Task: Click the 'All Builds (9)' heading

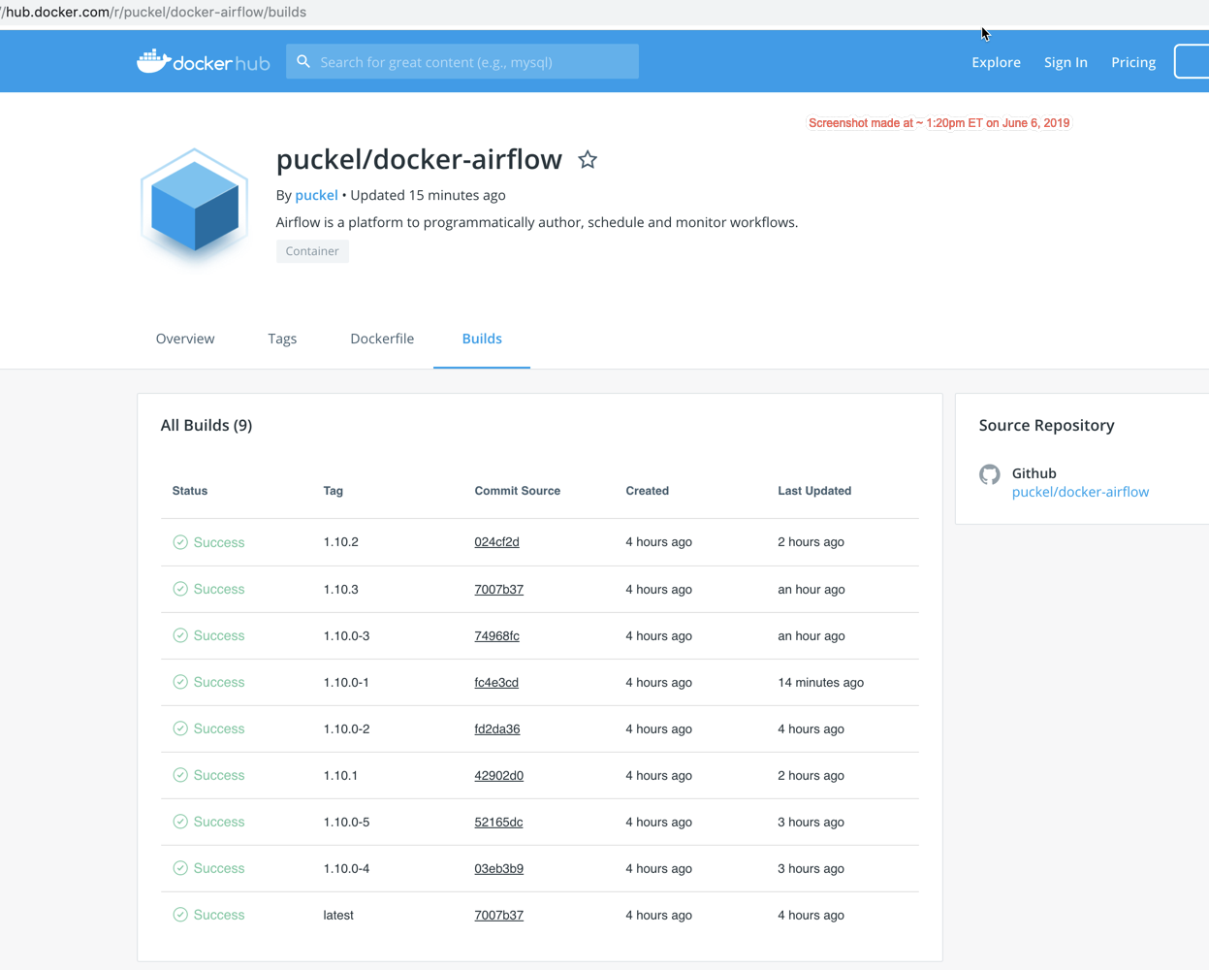Action: pyautogui.click(x=207, y=425)
